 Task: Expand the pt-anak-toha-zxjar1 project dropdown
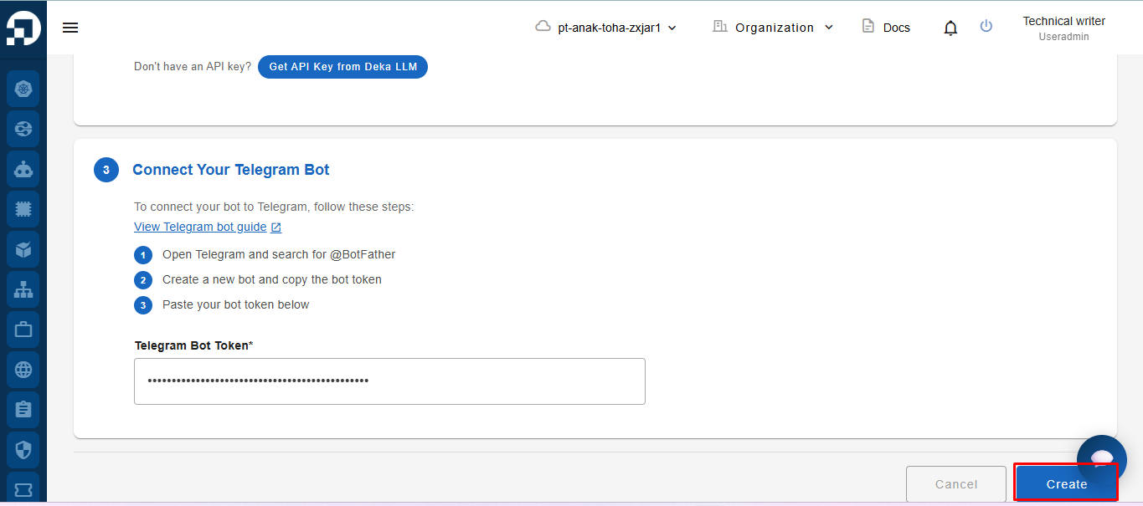[x=605, y=27]
